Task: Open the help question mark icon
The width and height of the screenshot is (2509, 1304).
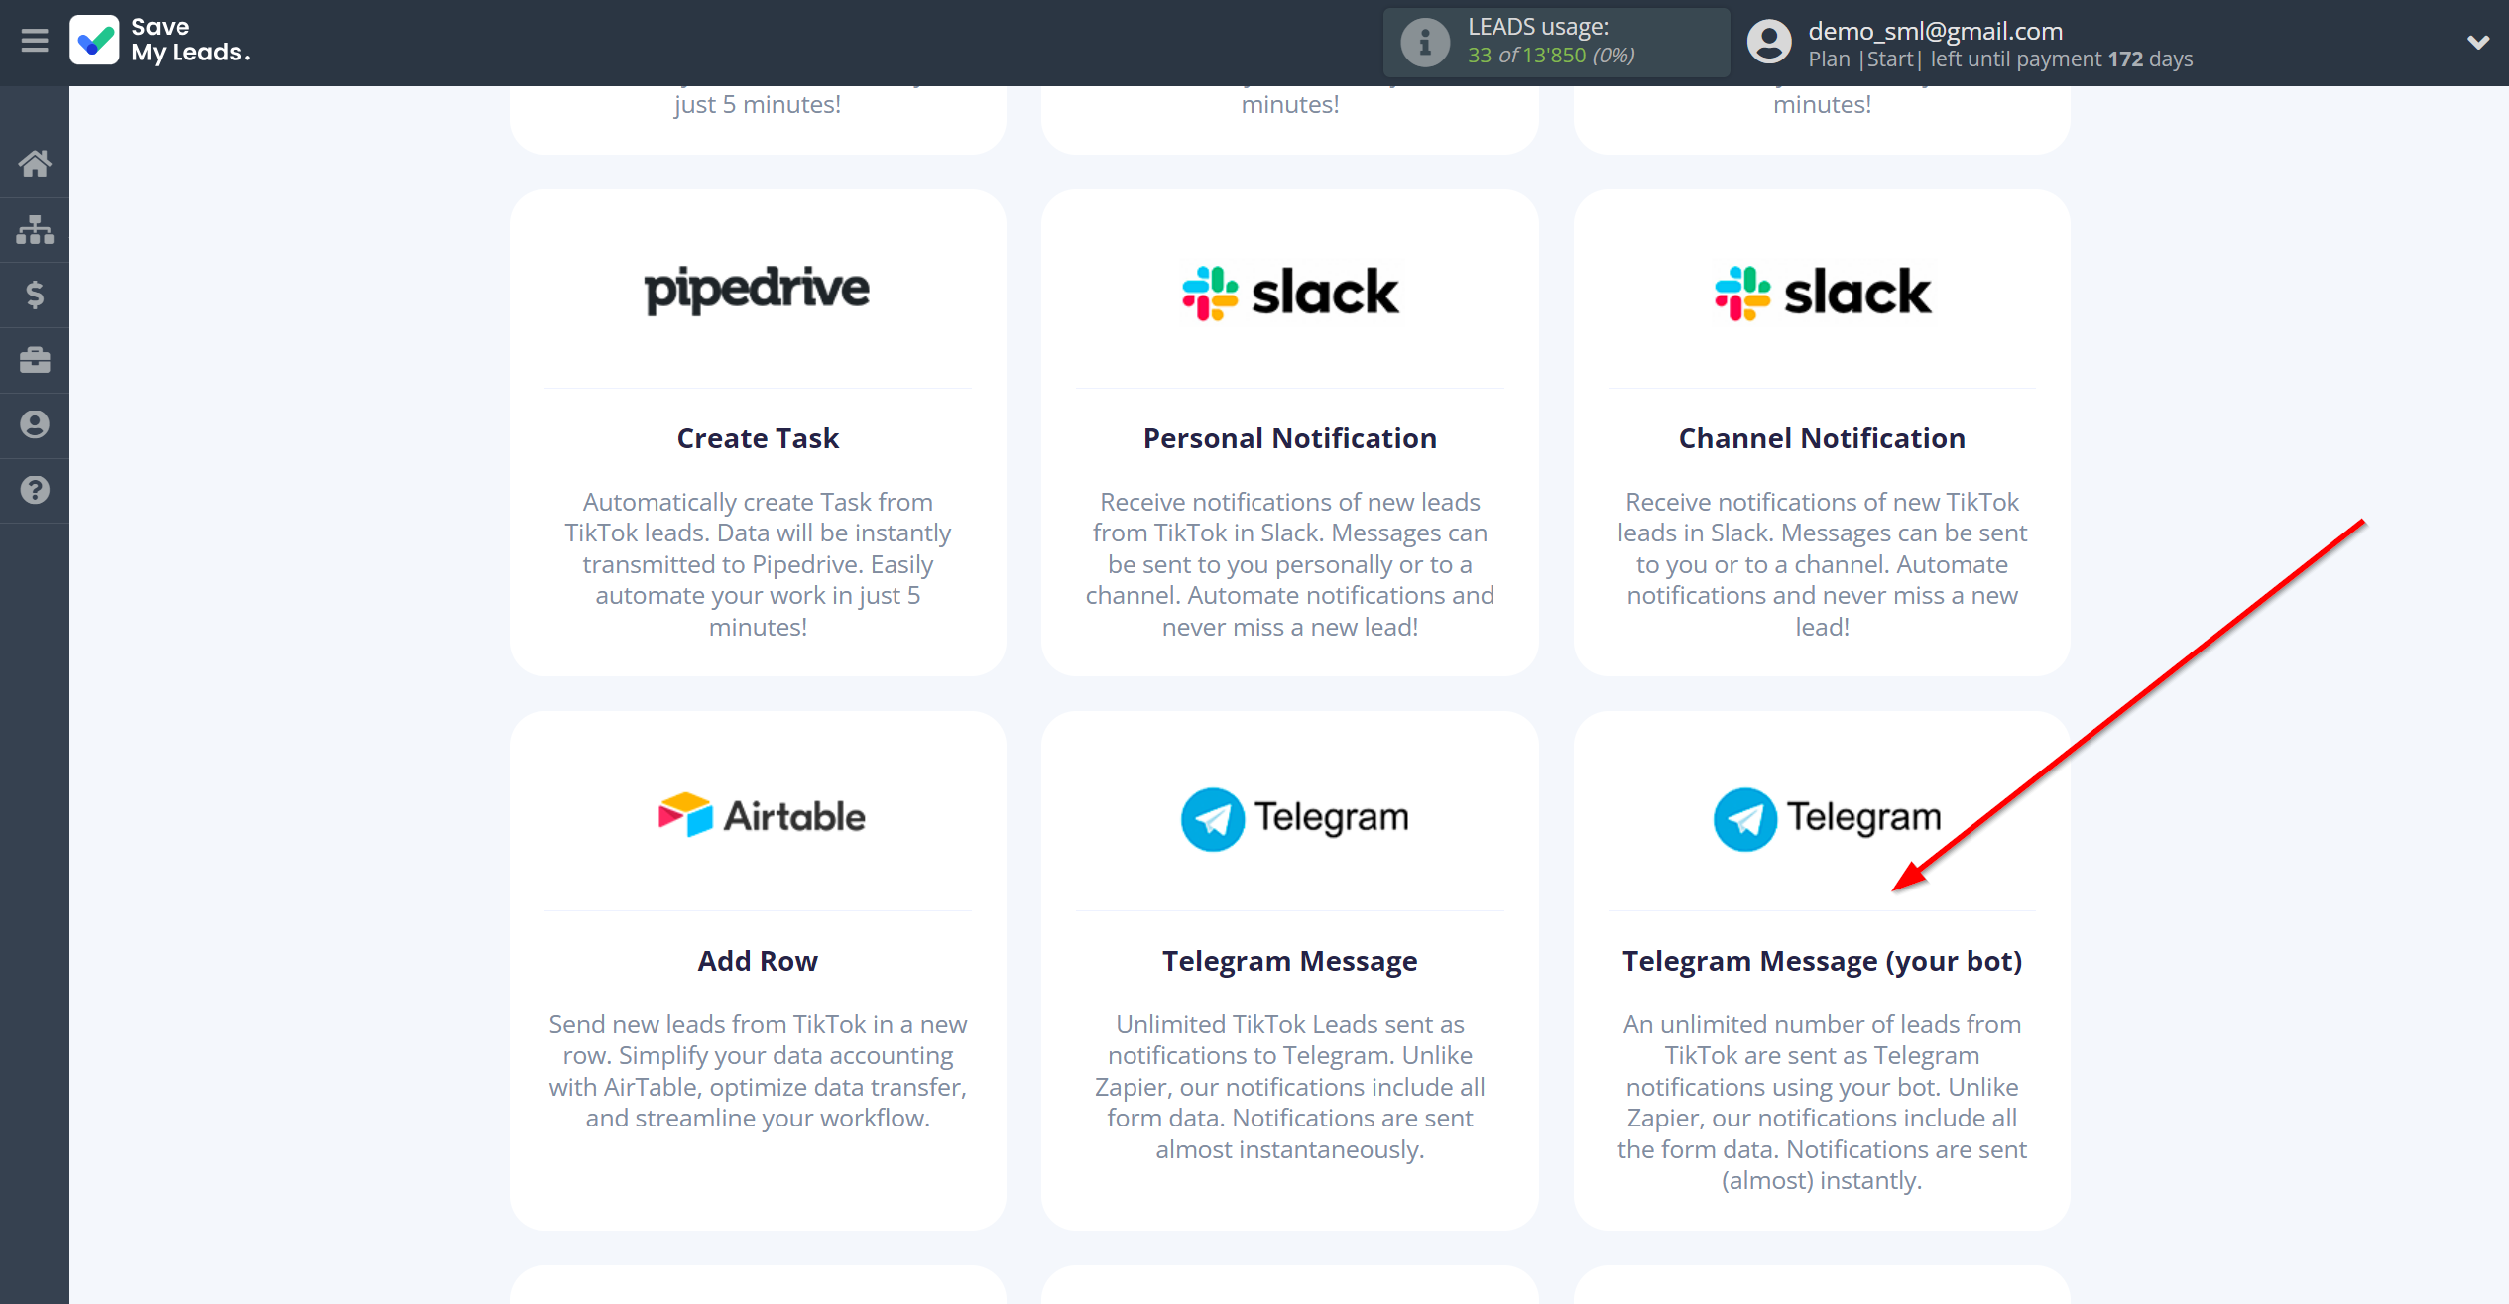Action: (x=35, y=490)
